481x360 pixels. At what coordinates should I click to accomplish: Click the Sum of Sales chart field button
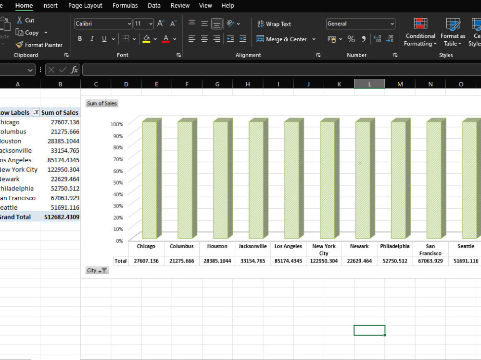point(102,104)
